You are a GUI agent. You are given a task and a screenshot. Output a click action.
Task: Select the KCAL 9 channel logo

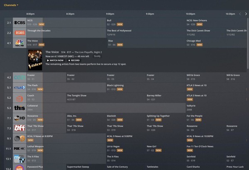tap(20, 139)
